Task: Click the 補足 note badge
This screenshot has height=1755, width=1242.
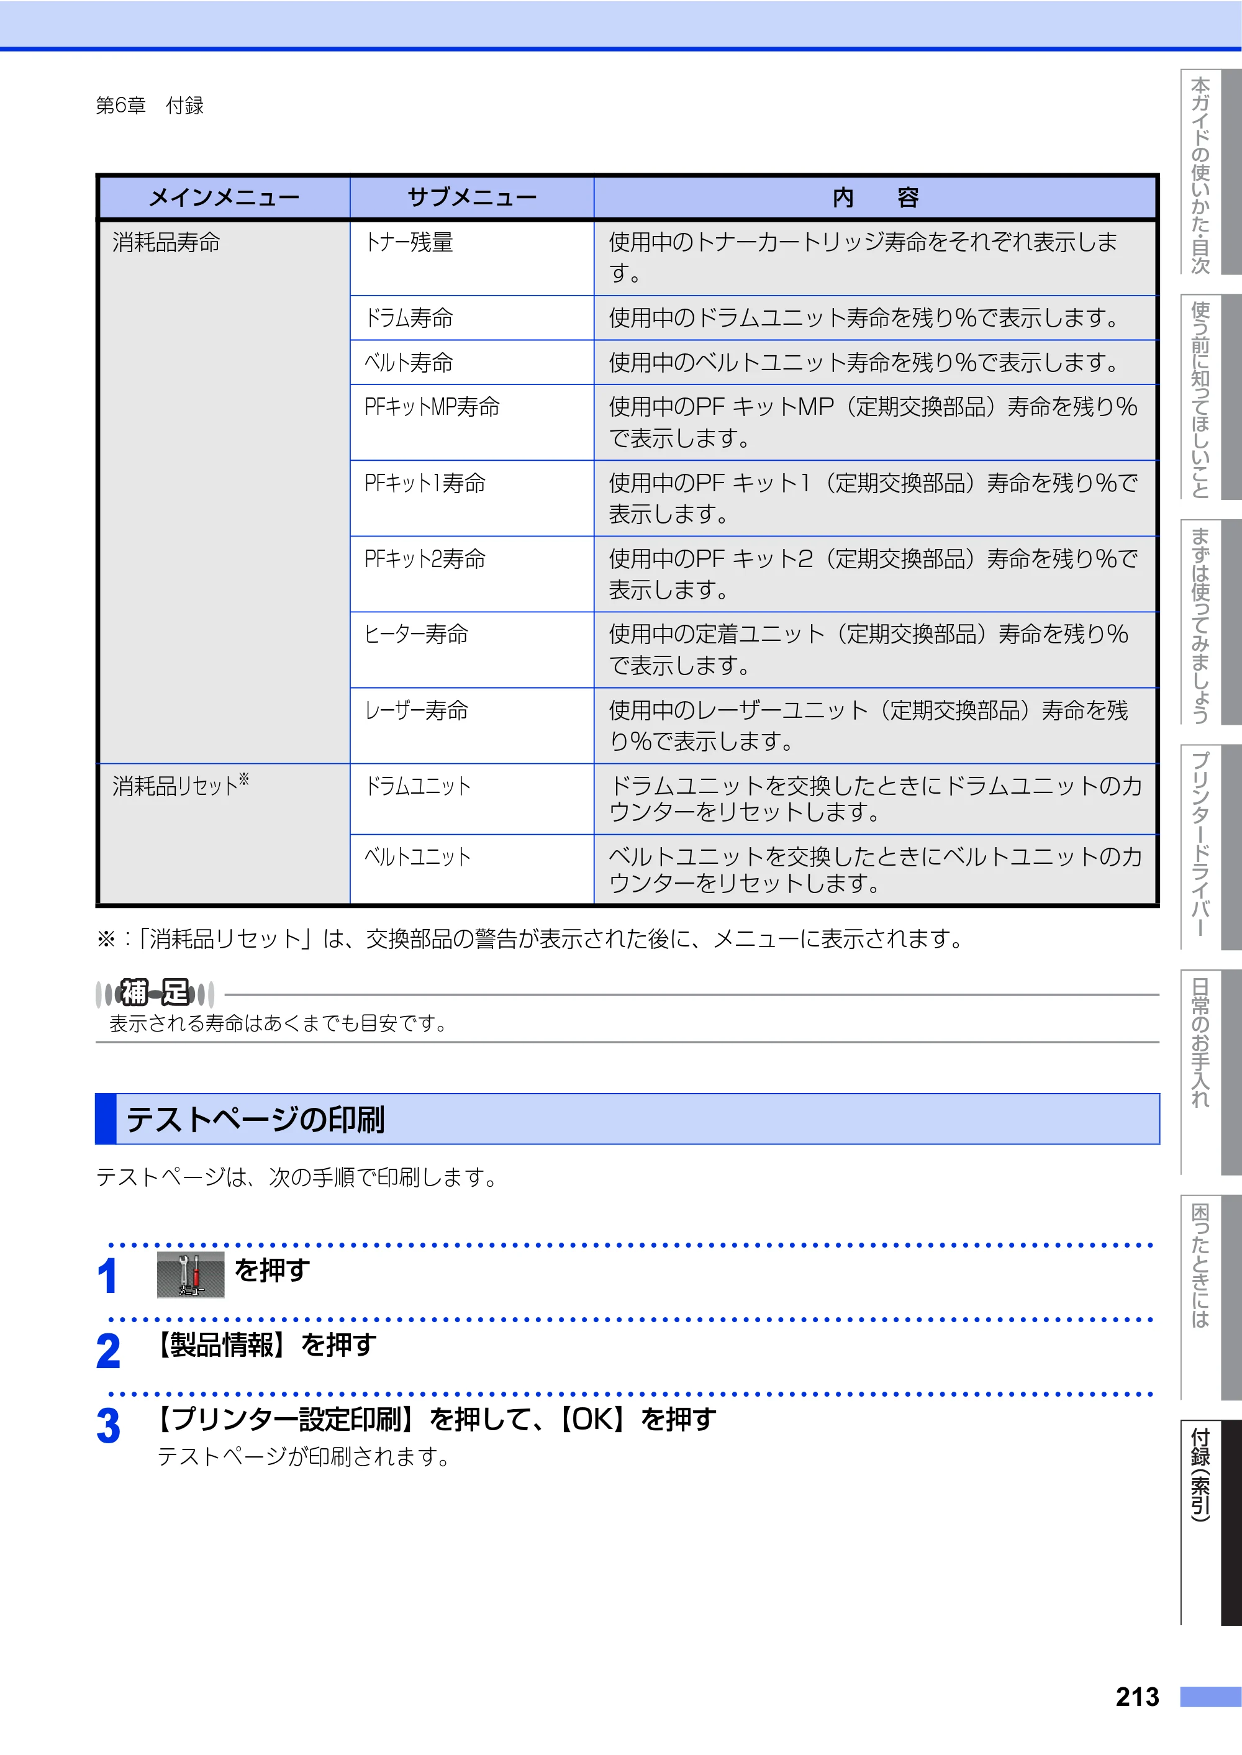Action: click(155, 992)
